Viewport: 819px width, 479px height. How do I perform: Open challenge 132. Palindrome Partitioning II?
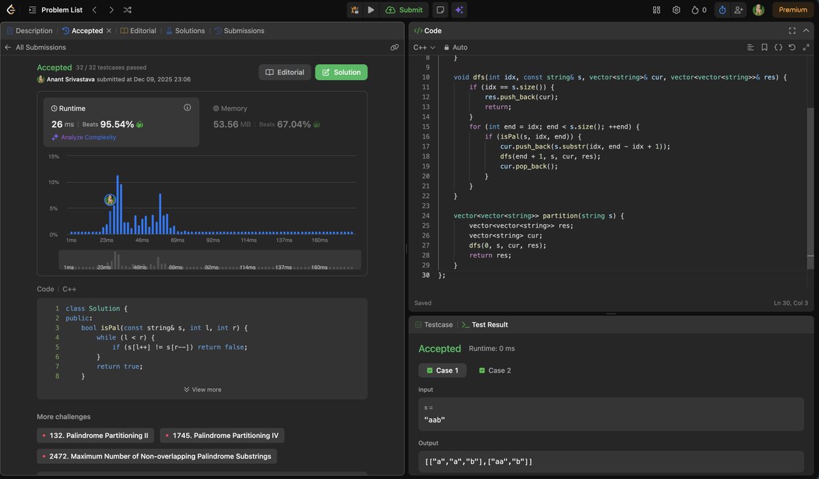click(x=96, y=435)
